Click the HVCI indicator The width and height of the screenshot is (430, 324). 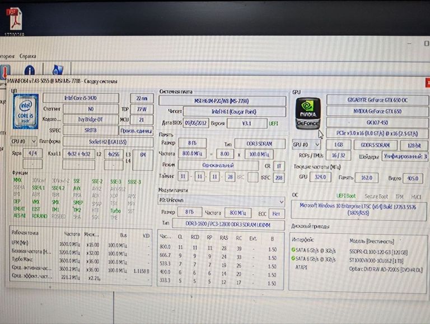[x=416, y=197]
